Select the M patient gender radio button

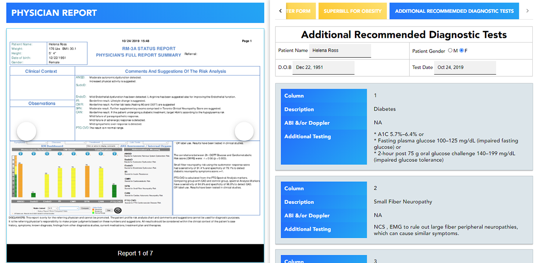tap(450, 51)
